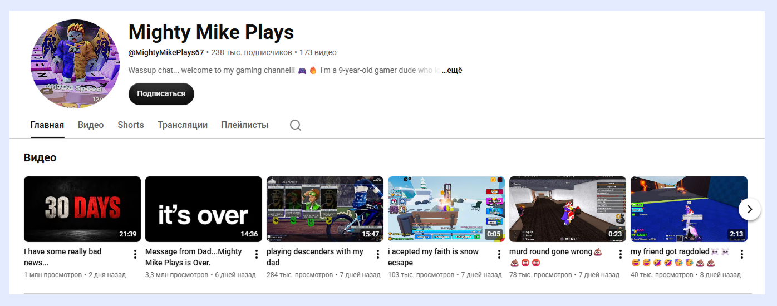
Task: Expand channel description with ...ещё
Action: coord(452,70)
